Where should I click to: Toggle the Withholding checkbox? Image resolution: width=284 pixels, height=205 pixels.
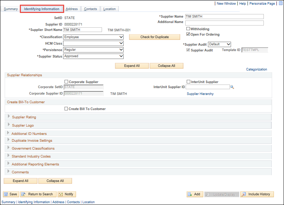coord(188,29)
